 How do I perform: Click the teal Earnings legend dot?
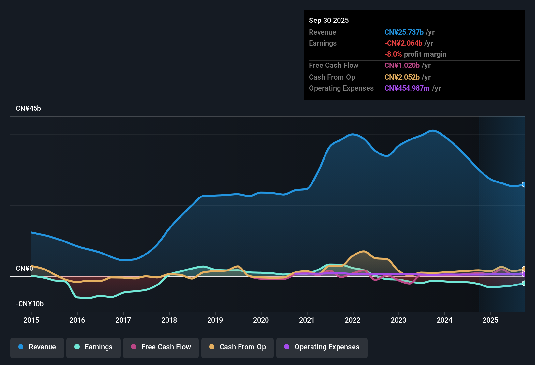point(77,347)
